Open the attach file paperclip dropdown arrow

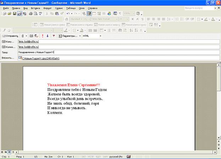coord(26,36)
